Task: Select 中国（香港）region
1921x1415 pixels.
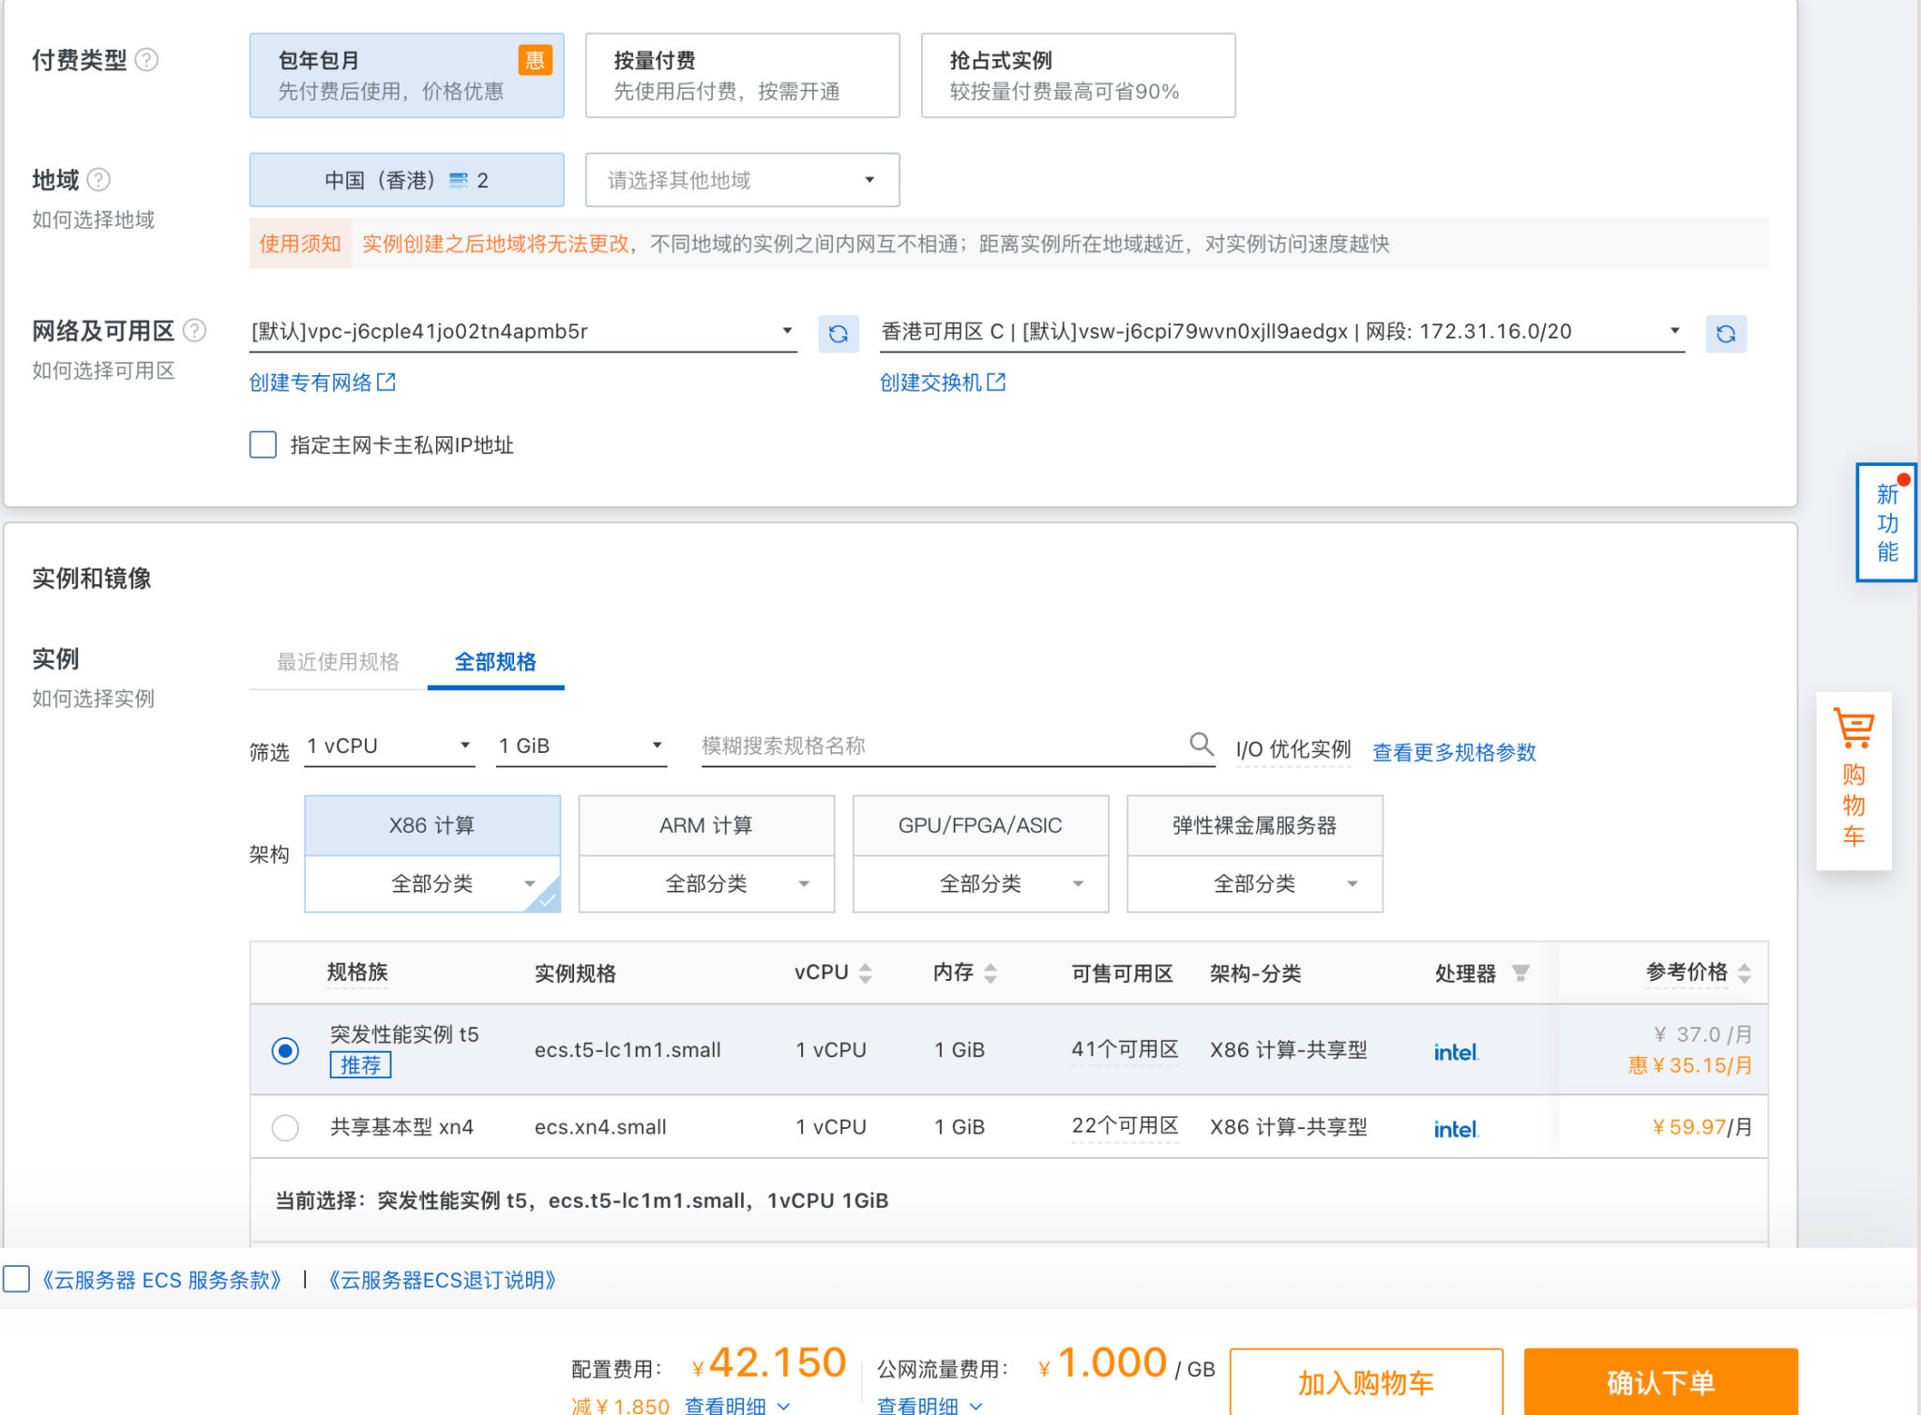Action: (406, 180)
